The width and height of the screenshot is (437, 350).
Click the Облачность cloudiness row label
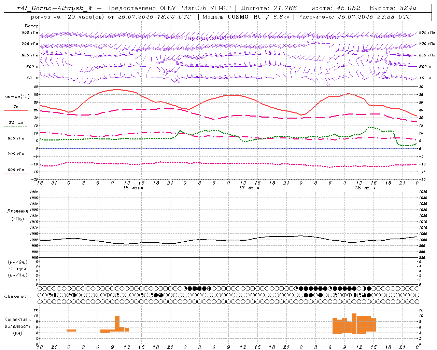pyautogui.click(x=17, y=296)
